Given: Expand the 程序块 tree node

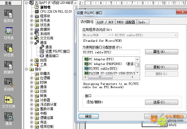Looking at the screenshot, I should pos(31,16).
